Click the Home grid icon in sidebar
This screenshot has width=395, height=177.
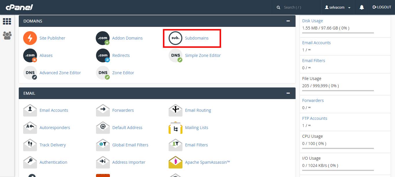tap(7, 21)
